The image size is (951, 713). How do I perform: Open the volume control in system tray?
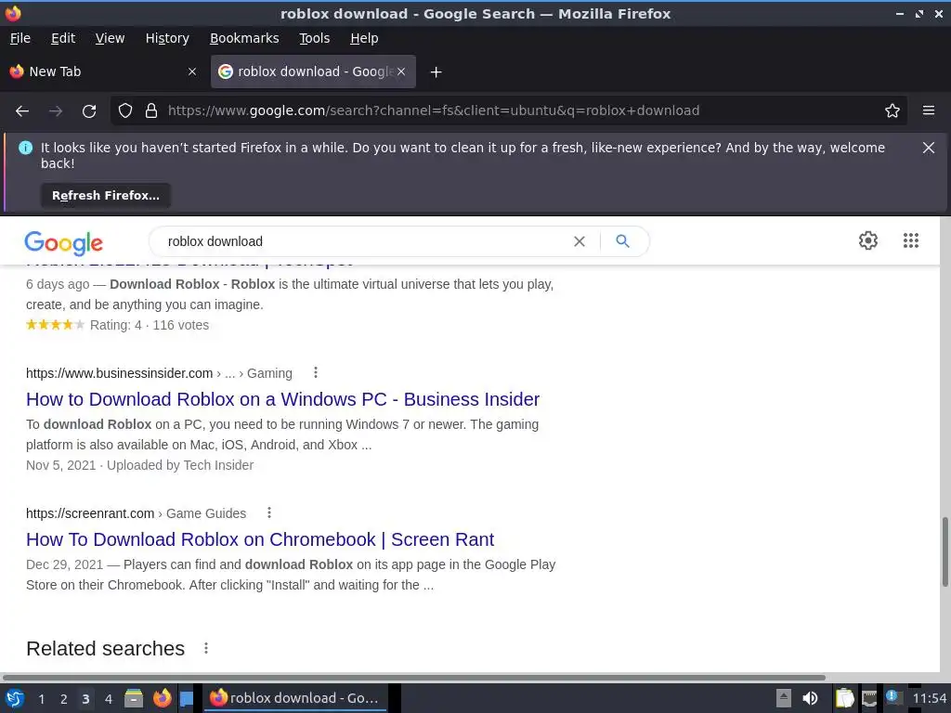(810, 698)
